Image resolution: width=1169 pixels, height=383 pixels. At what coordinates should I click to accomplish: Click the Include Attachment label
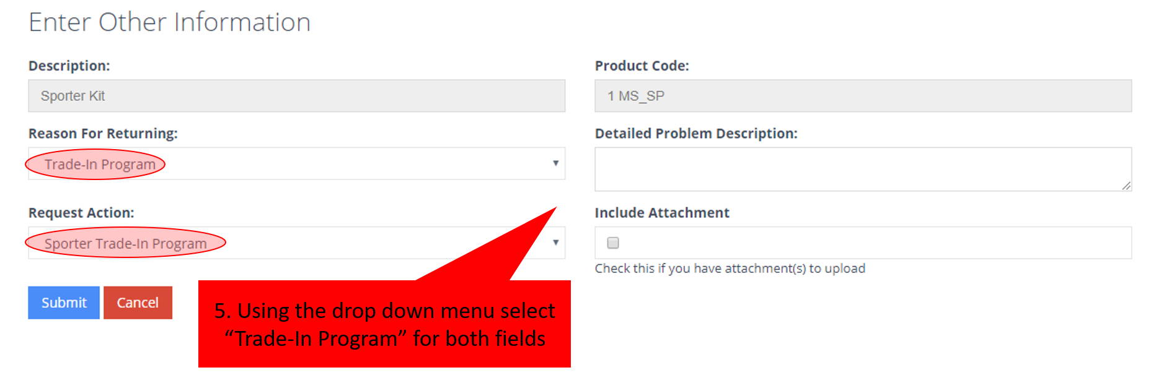click(662, 213)
